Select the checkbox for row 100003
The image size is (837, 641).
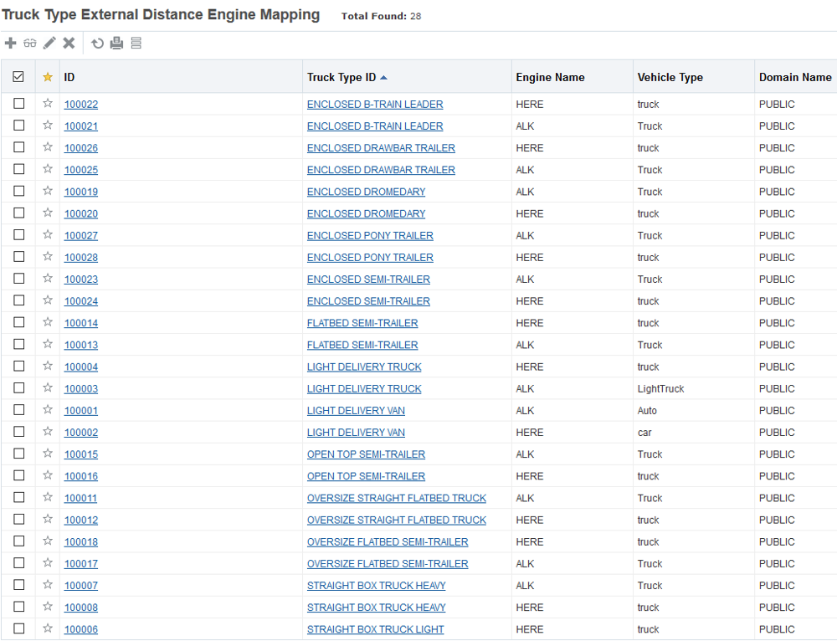(18, 388)
